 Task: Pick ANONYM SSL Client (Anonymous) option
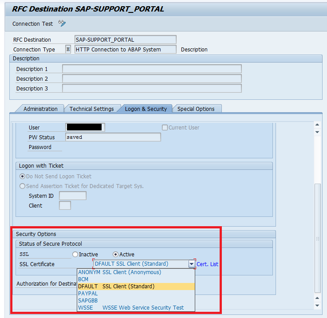[x=136, y=272]
